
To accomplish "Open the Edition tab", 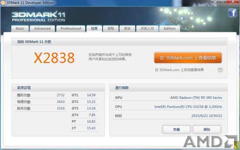I will coord(170,29).
